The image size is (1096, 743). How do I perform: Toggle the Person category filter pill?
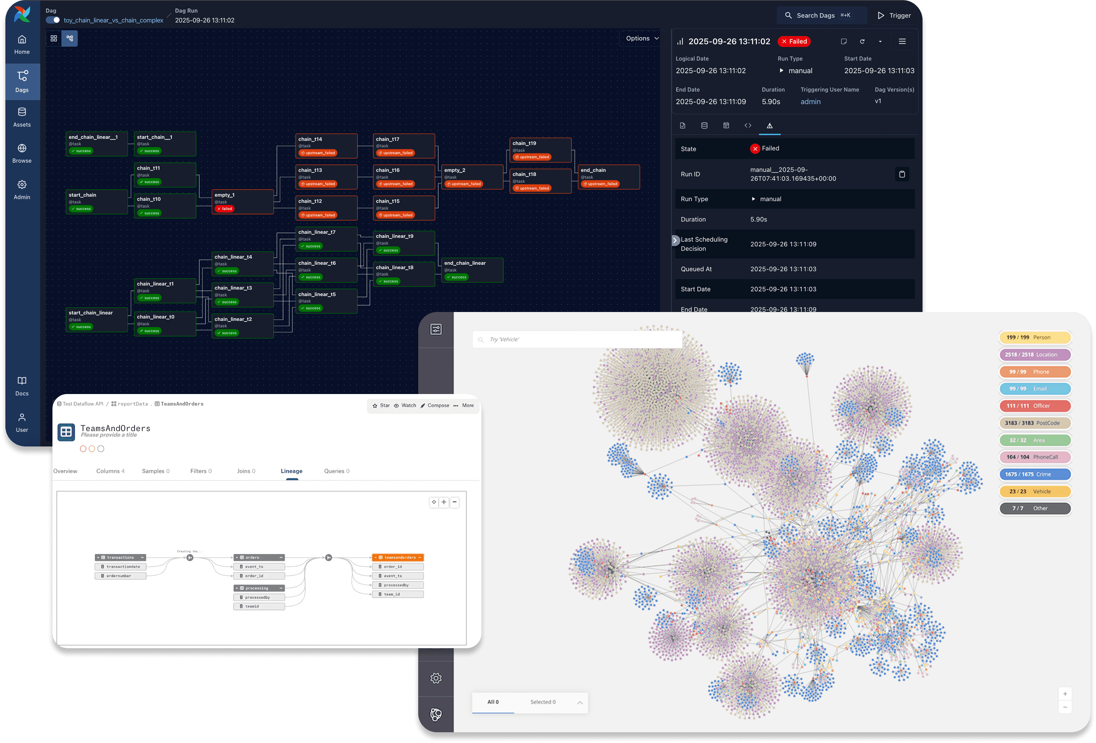pos(1035,337)
